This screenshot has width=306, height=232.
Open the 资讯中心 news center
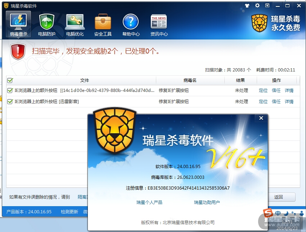(159, 25)
